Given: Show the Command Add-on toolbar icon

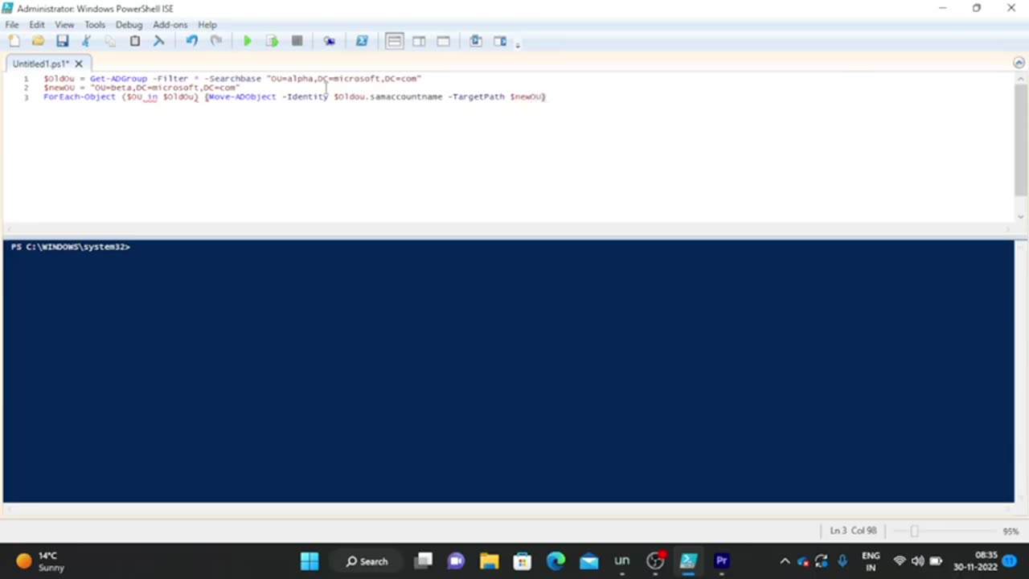Looking at the screenshot, I should [500, 41].
